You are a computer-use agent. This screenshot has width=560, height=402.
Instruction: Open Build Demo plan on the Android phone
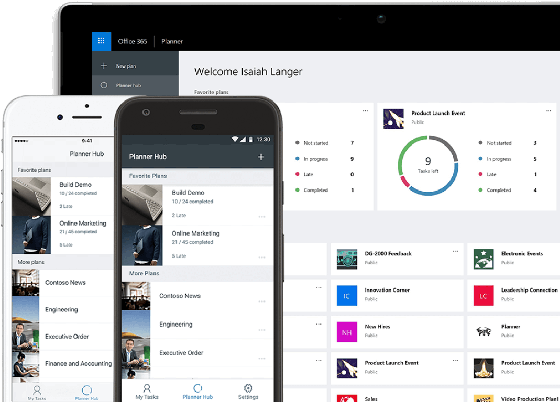pos(197,205)
